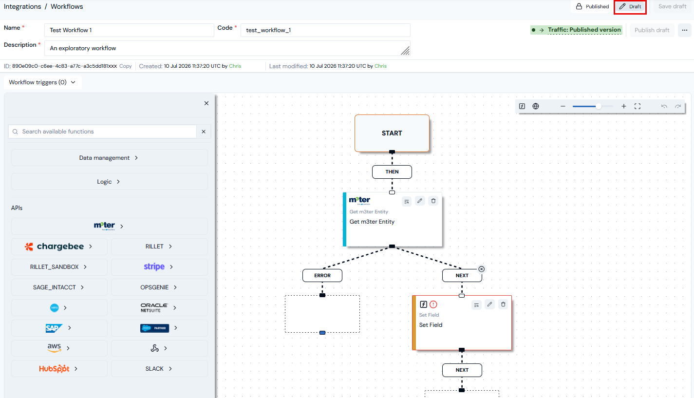Expand the Data management category
Viewport: 694px width, 398px height.
pyautogui.click(x=109, y=158)
